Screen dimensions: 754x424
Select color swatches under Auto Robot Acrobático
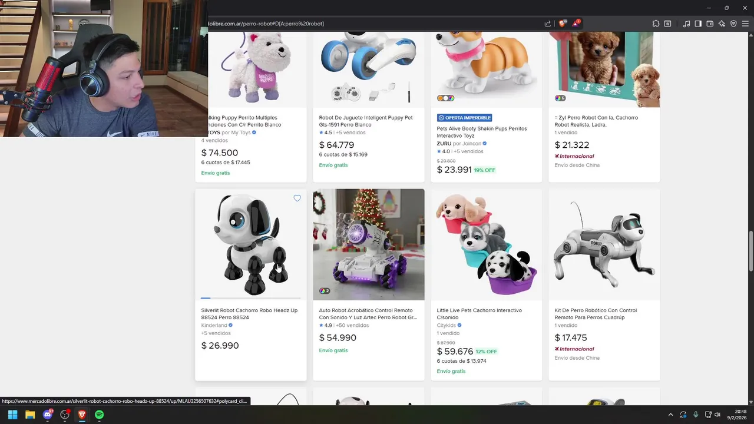click(325, 291)
